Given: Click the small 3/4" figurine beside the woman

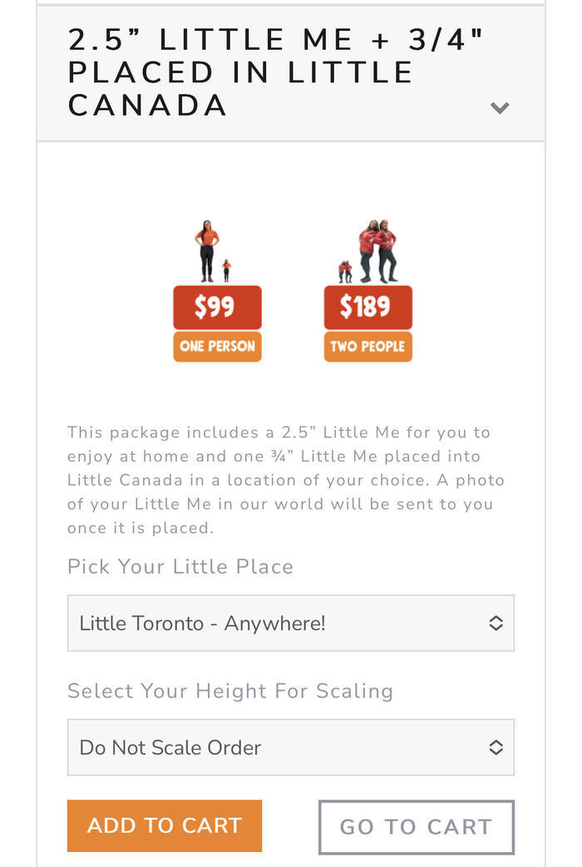Looking at the screenshot, I should point(226,271).
